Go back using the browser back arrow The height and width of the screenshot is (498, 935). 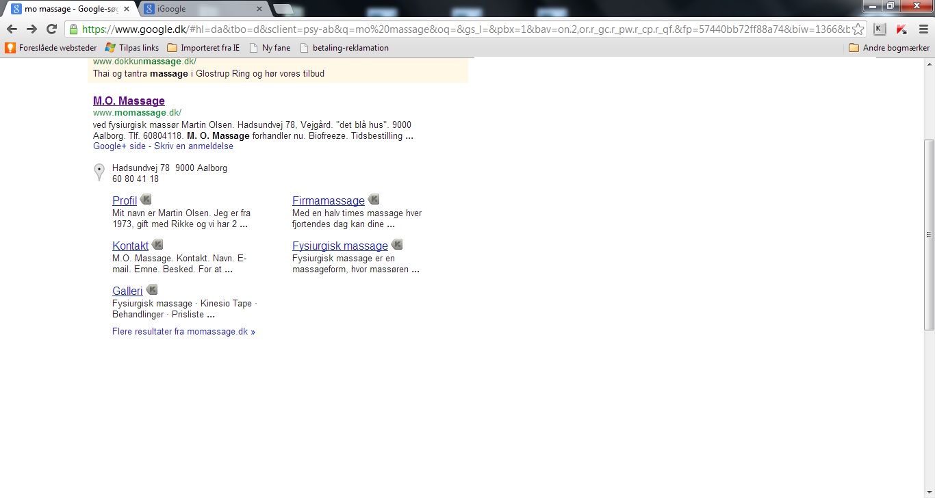tap(12, 29)
